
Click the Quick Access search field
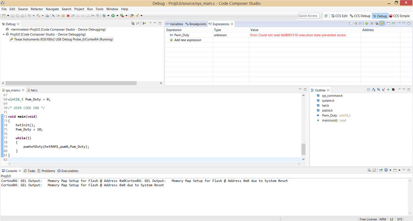coord(309,16)
